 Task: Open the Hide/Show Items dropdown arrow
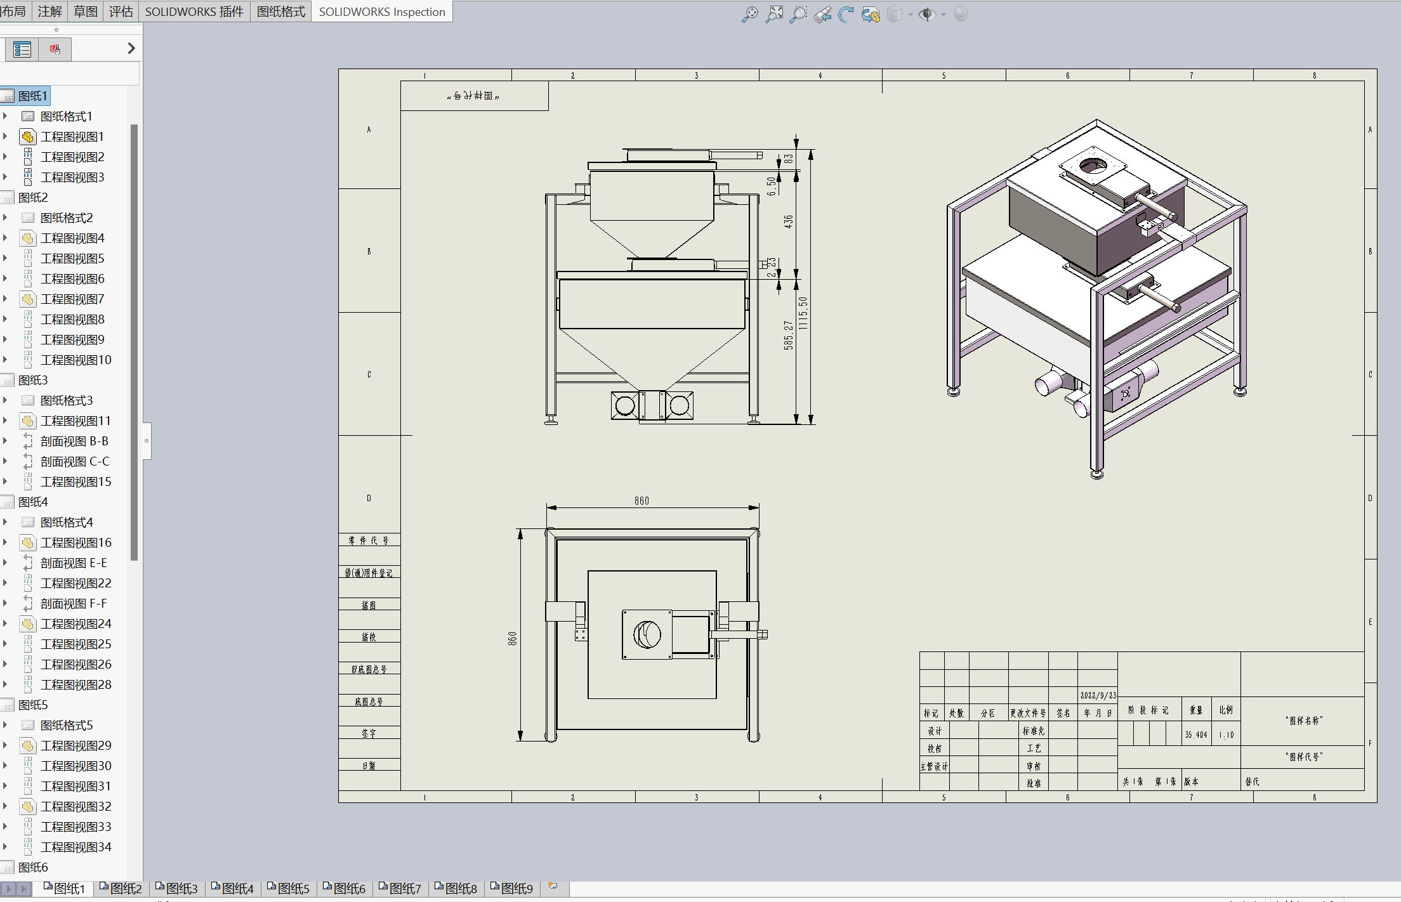point(944,15)
